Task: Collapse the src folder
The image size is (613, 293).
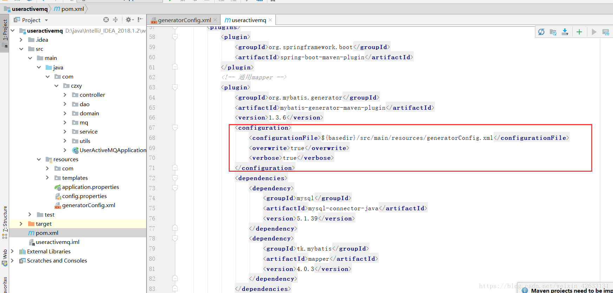Action: click(21, 49)
